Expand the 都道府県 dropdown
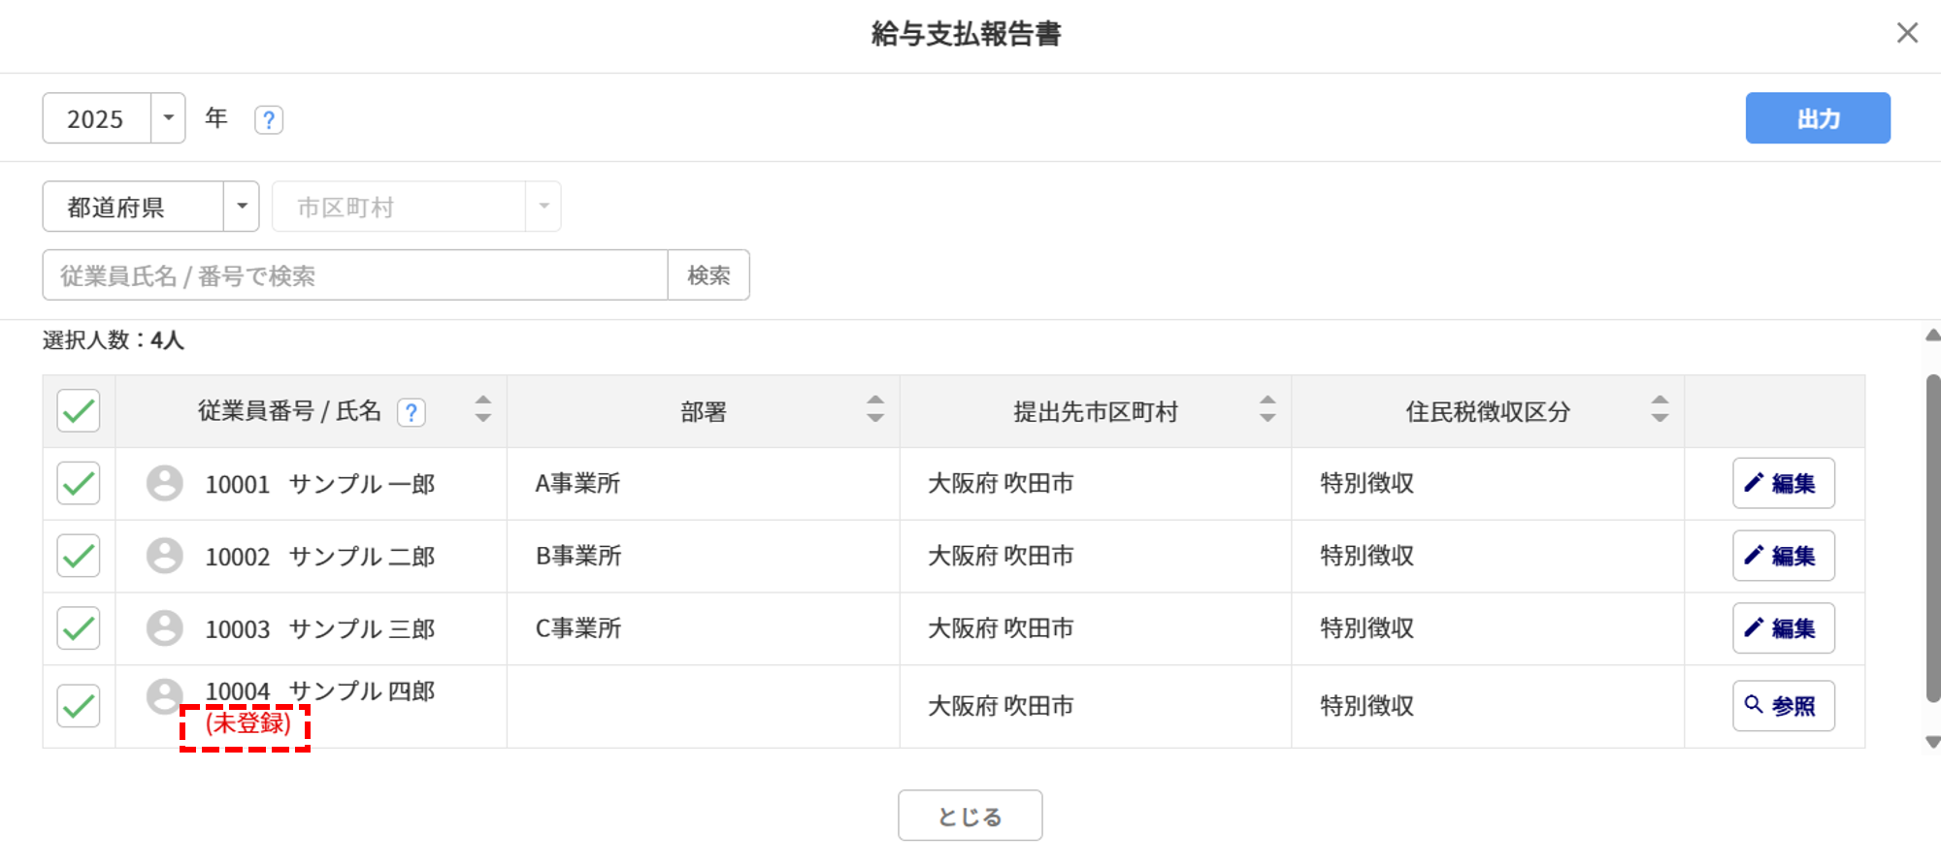 tap(242, 207)
